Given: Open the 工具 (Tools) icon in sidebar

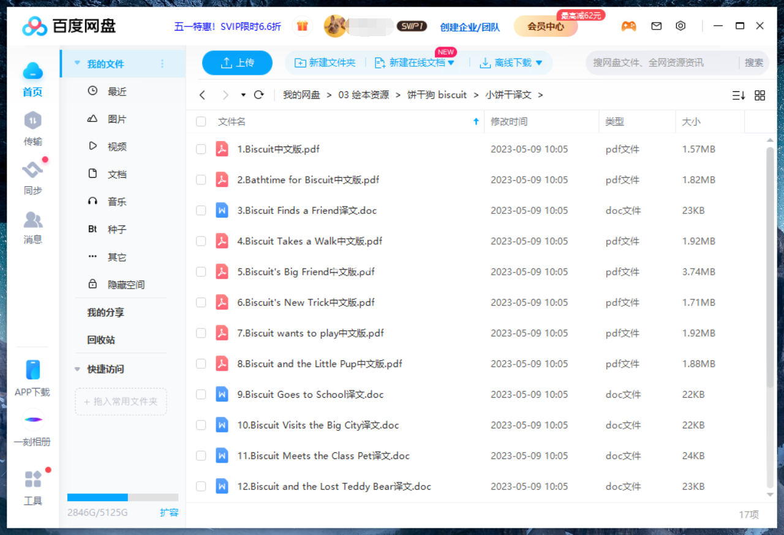Looking at the screenshot, I should tap(32, 484).
